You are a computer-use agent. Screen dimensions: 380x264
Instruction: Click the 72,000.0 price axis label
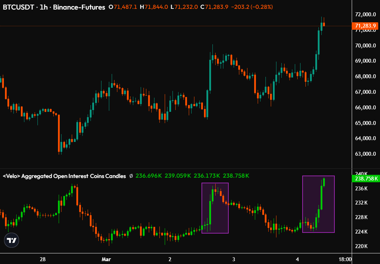pos(366,15)
